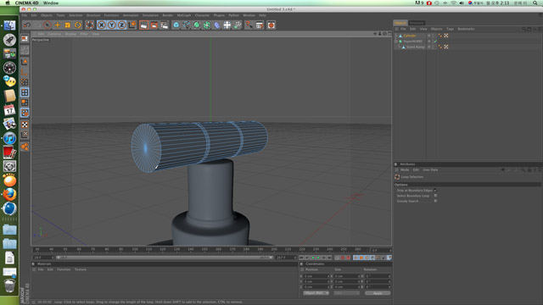Add a HyperNURBS generator from the toolbar

click(196, 25)
